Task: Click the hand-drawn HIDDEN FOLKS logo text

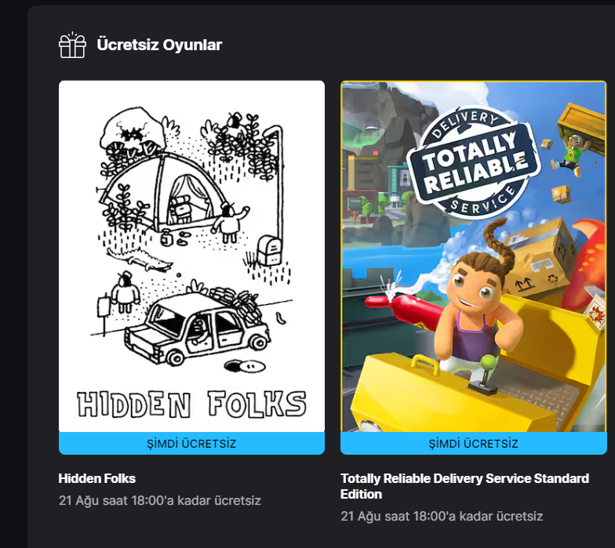Action: pos(191,404)
